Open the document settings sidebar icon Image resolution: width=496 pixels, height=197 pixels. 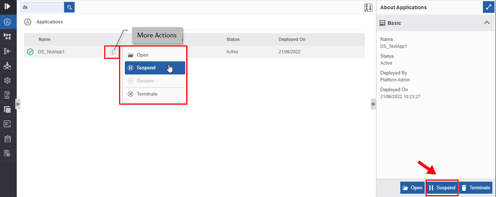pos(7,95)
